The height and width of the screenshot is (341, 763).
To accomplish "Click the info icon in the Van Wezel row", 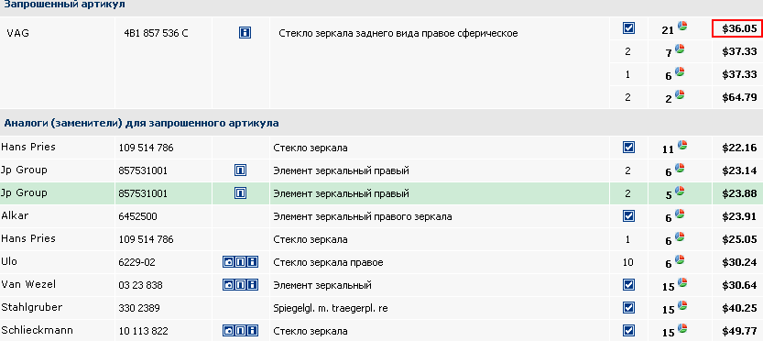I will pyautogui.click(x=252, y=284).
